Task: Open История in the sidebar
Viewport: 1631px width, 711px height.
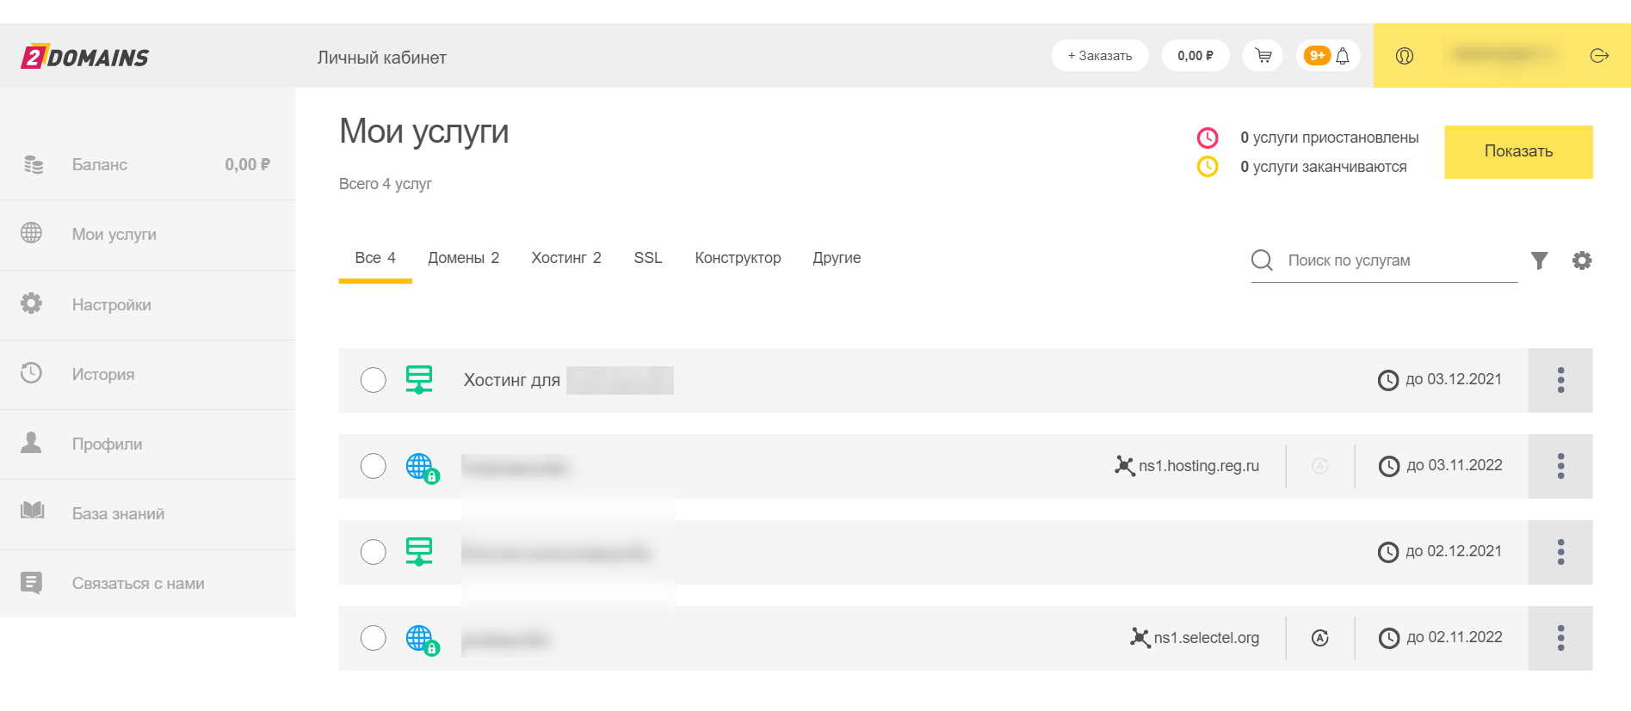Action: (102, 374)
